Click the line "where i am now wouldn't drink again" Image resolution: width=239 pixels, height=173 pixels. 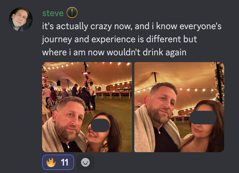[x=114, y=52]
